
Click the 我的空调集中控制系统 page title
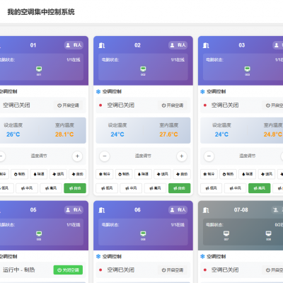[x=41, y=12]
